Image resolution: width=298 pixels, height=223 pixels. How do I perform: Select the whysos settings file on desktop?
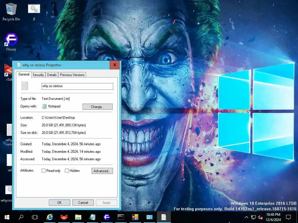7,193
